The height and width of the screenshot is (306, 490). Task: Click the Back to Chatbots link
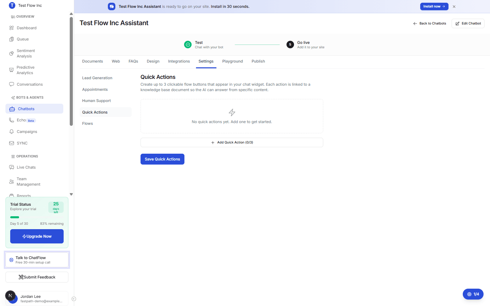[x=430, y=23]
